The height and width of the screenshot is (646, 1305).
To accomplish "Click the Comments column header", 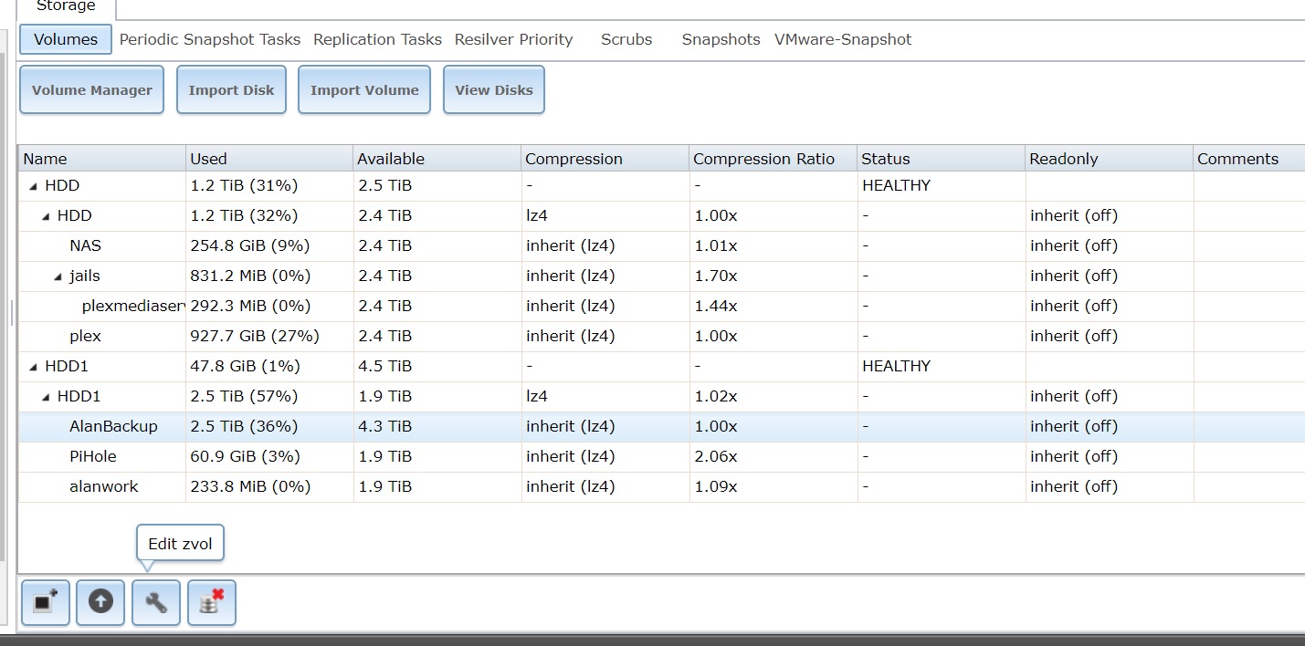I will 1249,159.
